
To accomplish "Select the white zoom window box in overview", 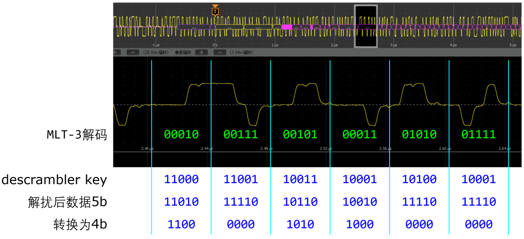I will (366, 26).
